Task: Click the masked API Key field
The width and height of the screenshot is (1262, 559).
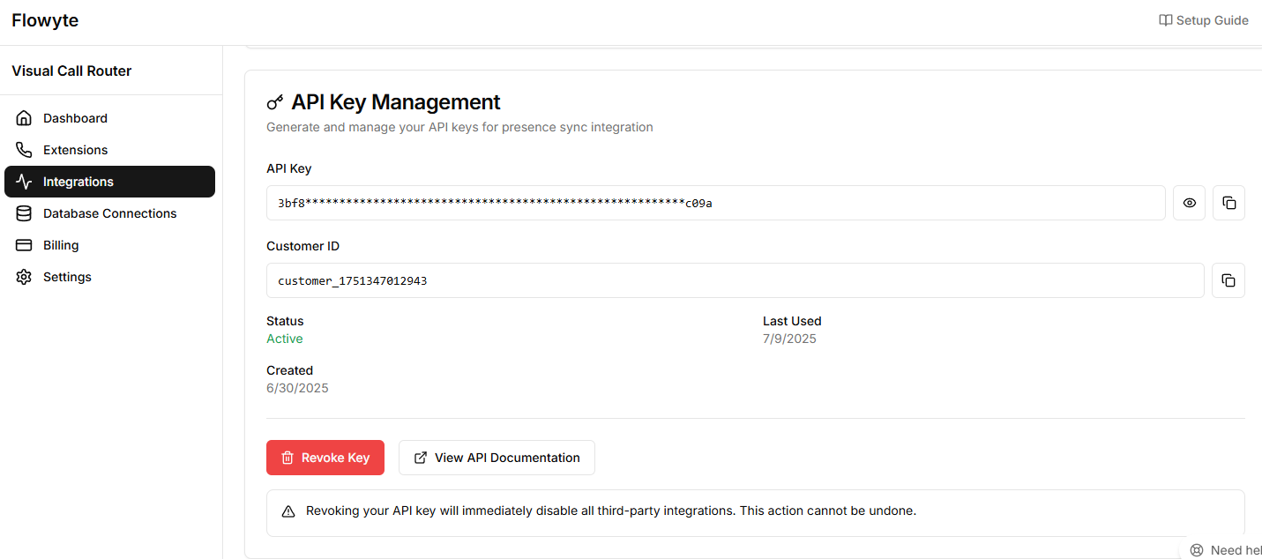Action: [x=714, y=203]
